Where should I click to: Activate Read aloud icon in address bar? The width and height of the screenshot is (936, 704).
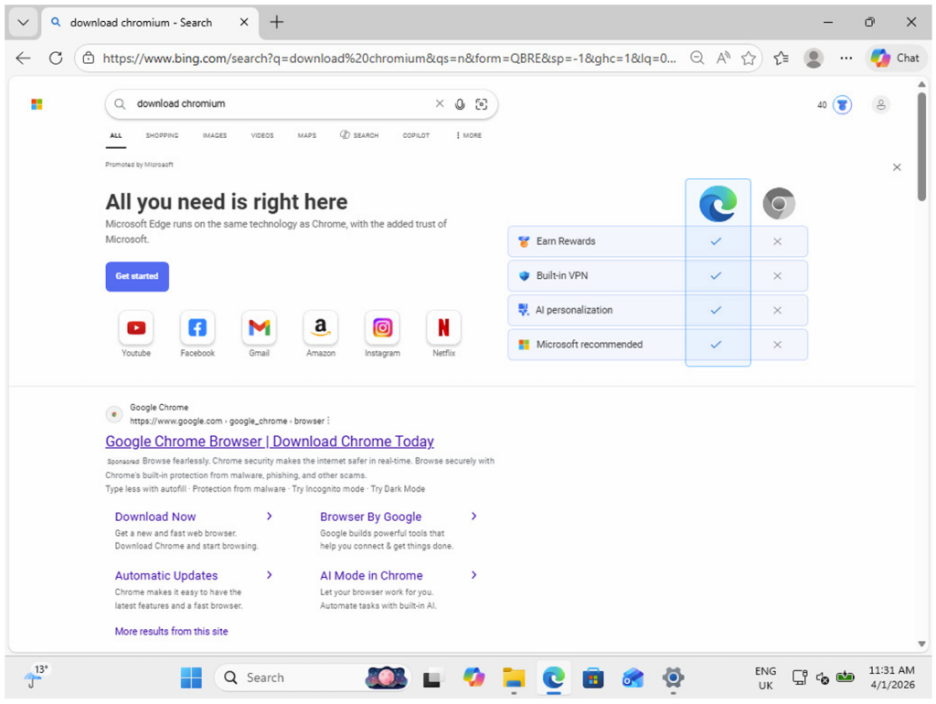[x=723, y=58]
